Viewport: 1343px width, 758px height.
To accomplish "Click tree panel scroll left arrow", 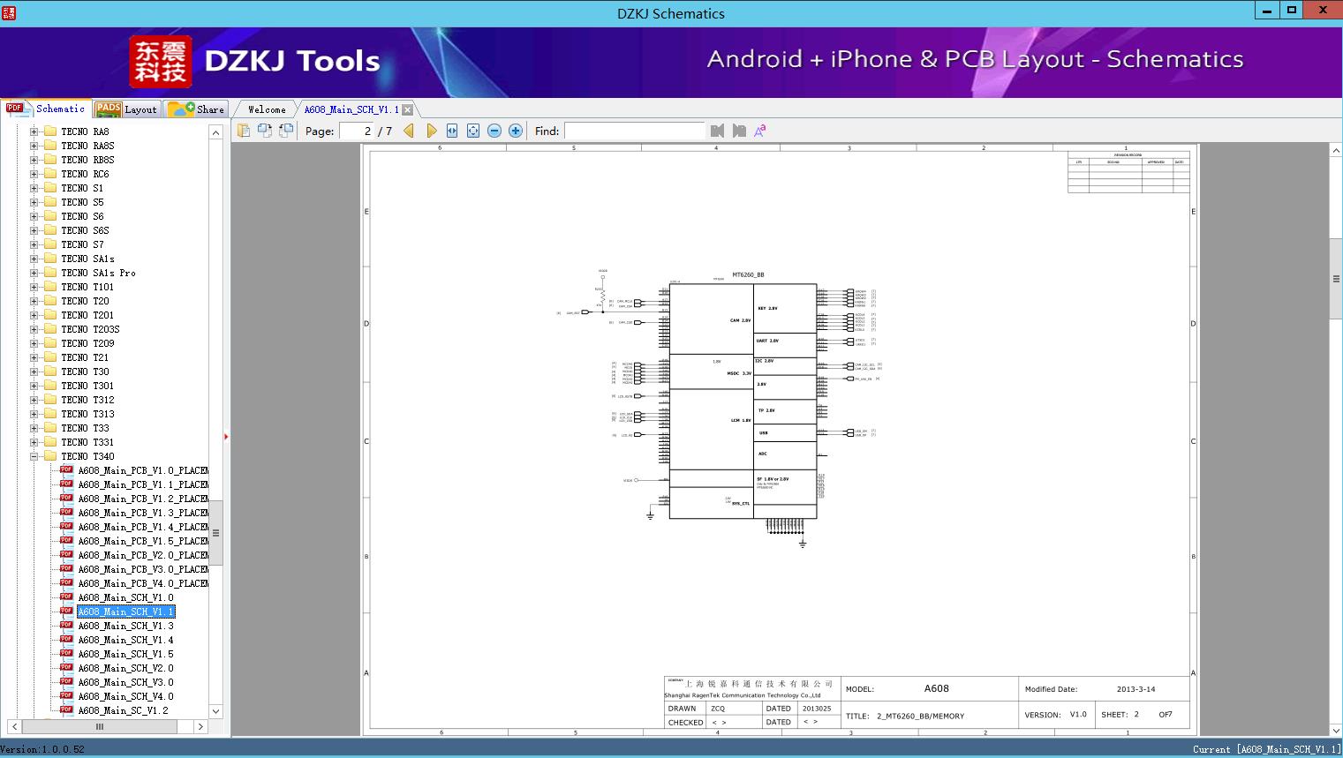I will click(15, 726).
